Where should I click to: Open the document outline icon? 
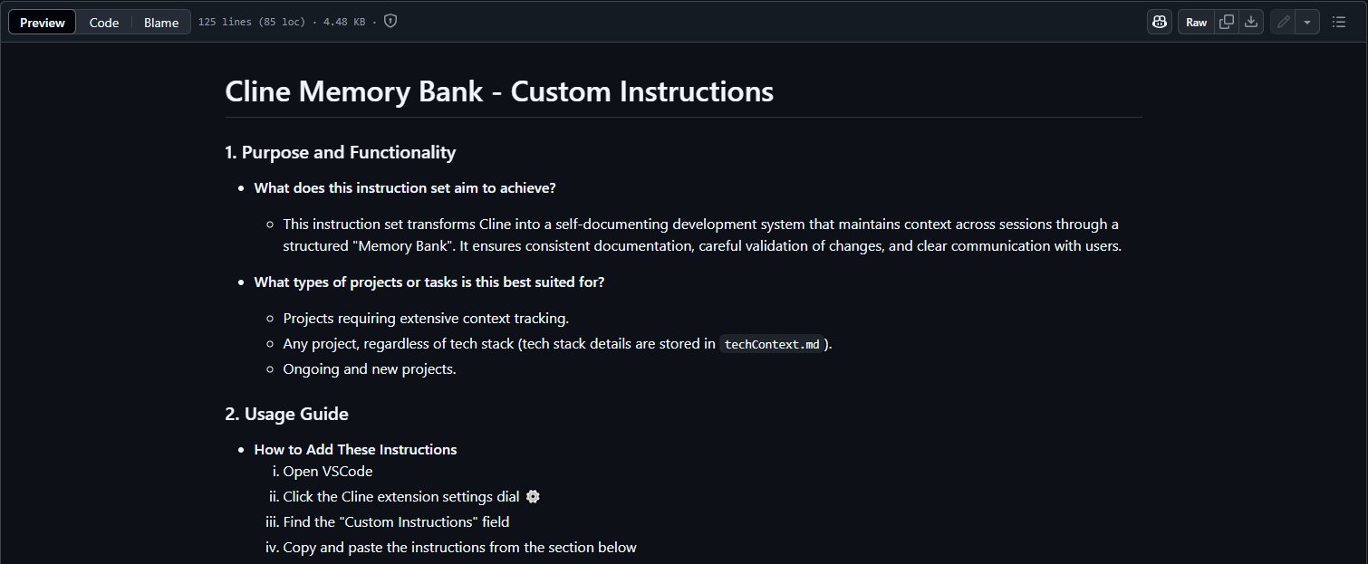[1339, 23]
